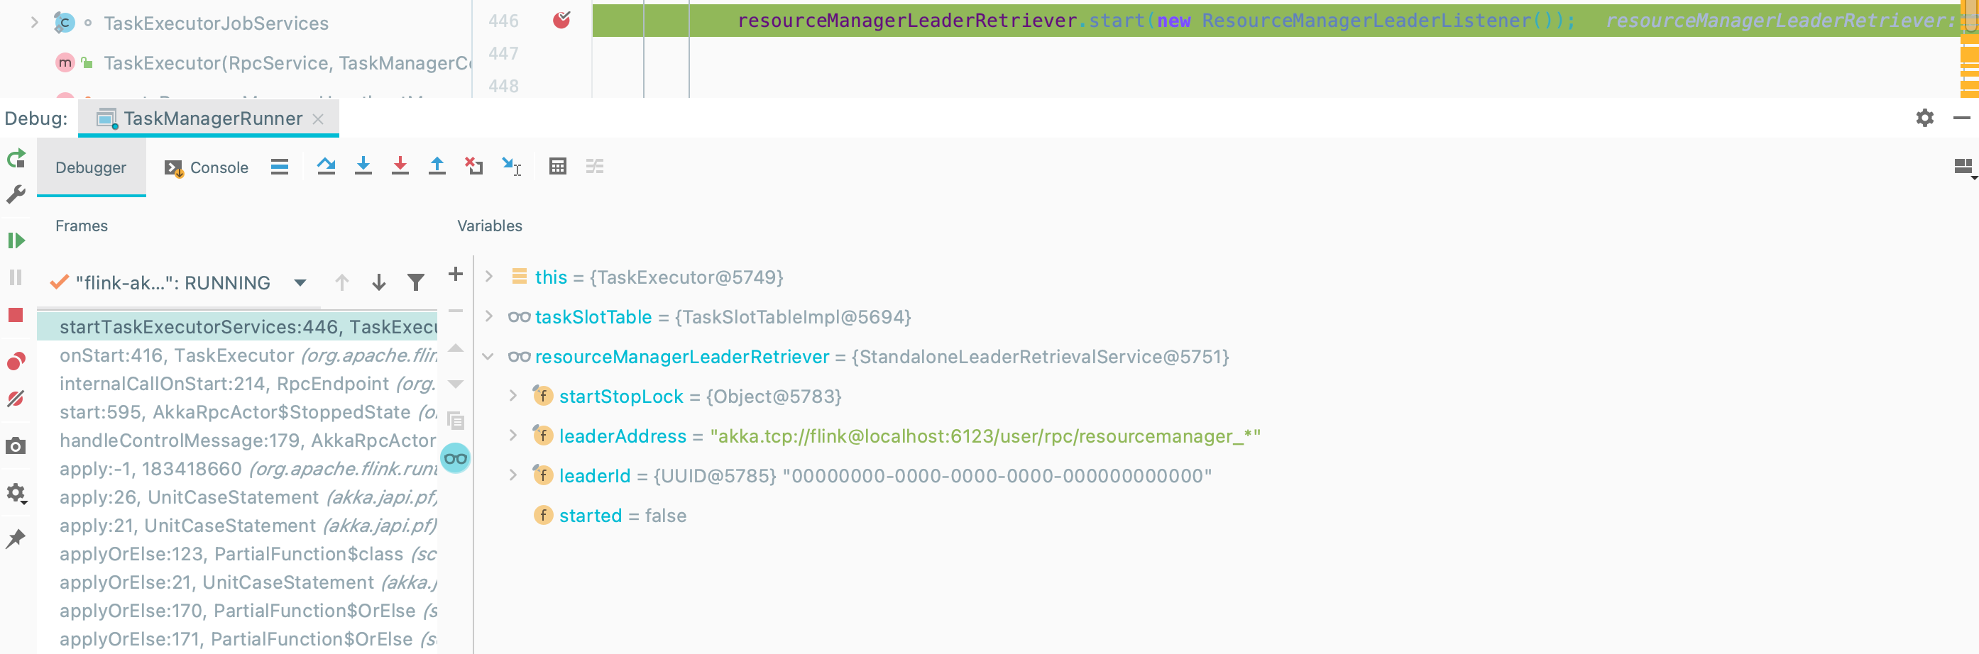This screenshot has height=654, width=1979.
Task: Click Show Execution Point icon
Action: [280, 167]
